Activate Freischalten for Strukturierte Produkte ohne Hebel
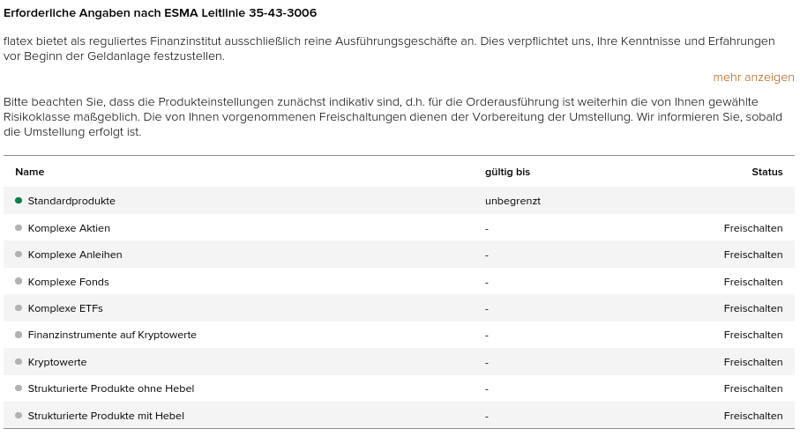This screenshot has width=800, height=436. [x=752, y=388]
